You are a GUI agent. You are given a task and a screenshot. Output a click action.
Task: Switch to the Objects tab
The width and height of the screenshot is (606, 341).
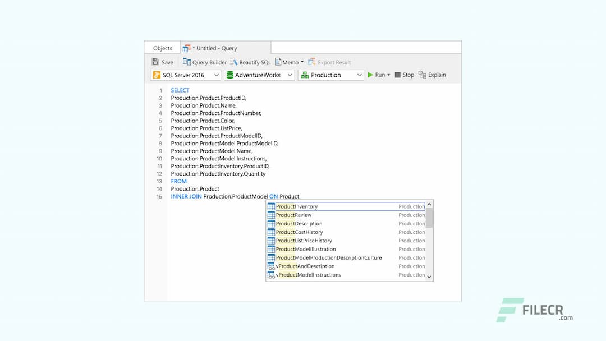tap(162, 48)
